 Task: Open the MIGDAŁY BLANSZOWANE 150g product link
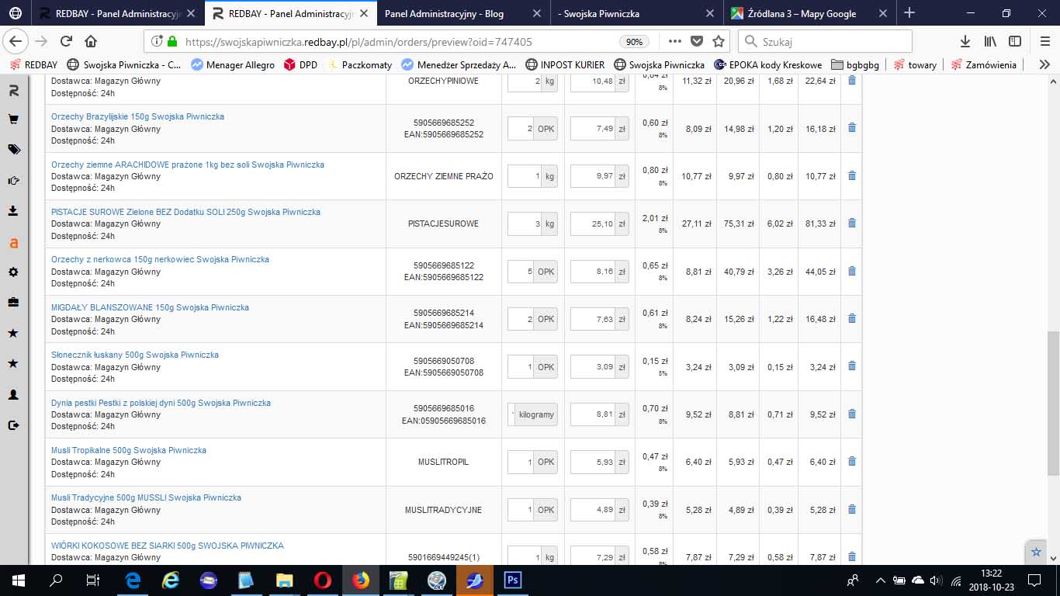pyautogui.click(x=150, y=307)
